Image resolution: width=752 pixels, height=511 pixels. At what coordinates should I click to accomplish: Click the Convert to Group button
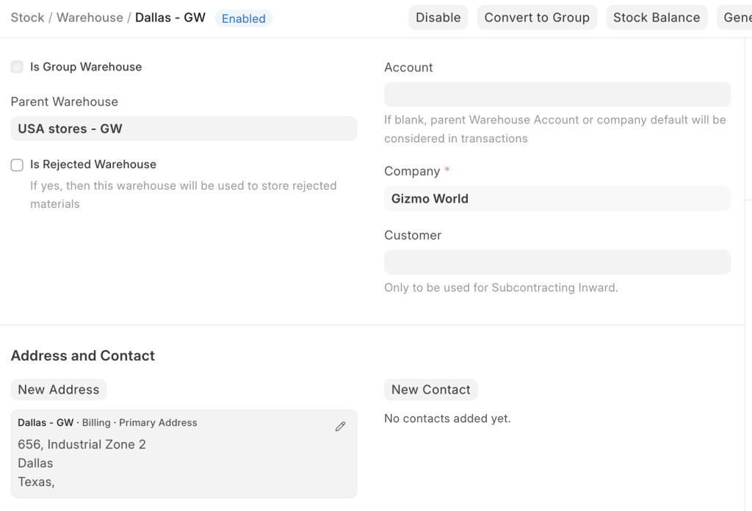(537, 18)
